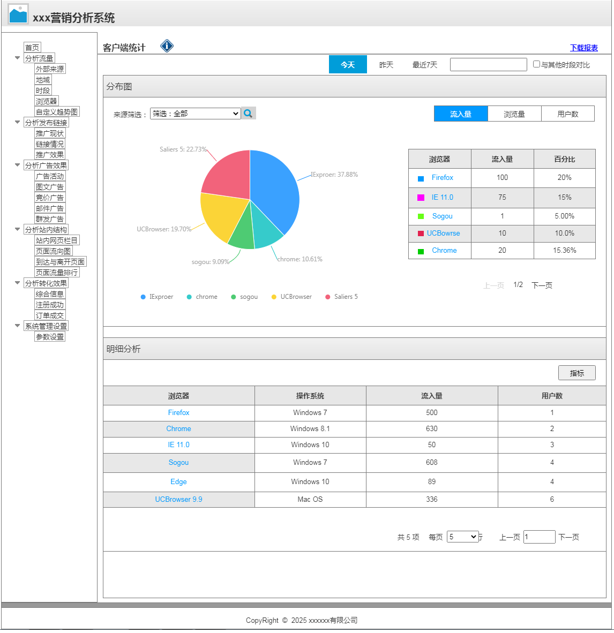The height and width of the screenshot is (633, 614).
Task: Open 外部来源 in the sidebar
Action: click(x=50, y=69)
